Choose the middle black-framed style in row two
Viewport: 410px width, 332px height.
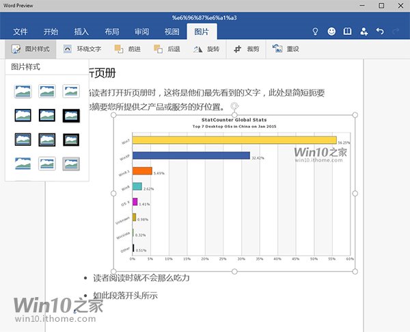pyautogui.click(x=46, y=115)
